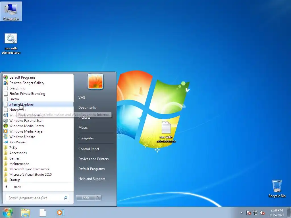Open the Action Center flag icon
291x218 pixels.
tap(249, 213)
